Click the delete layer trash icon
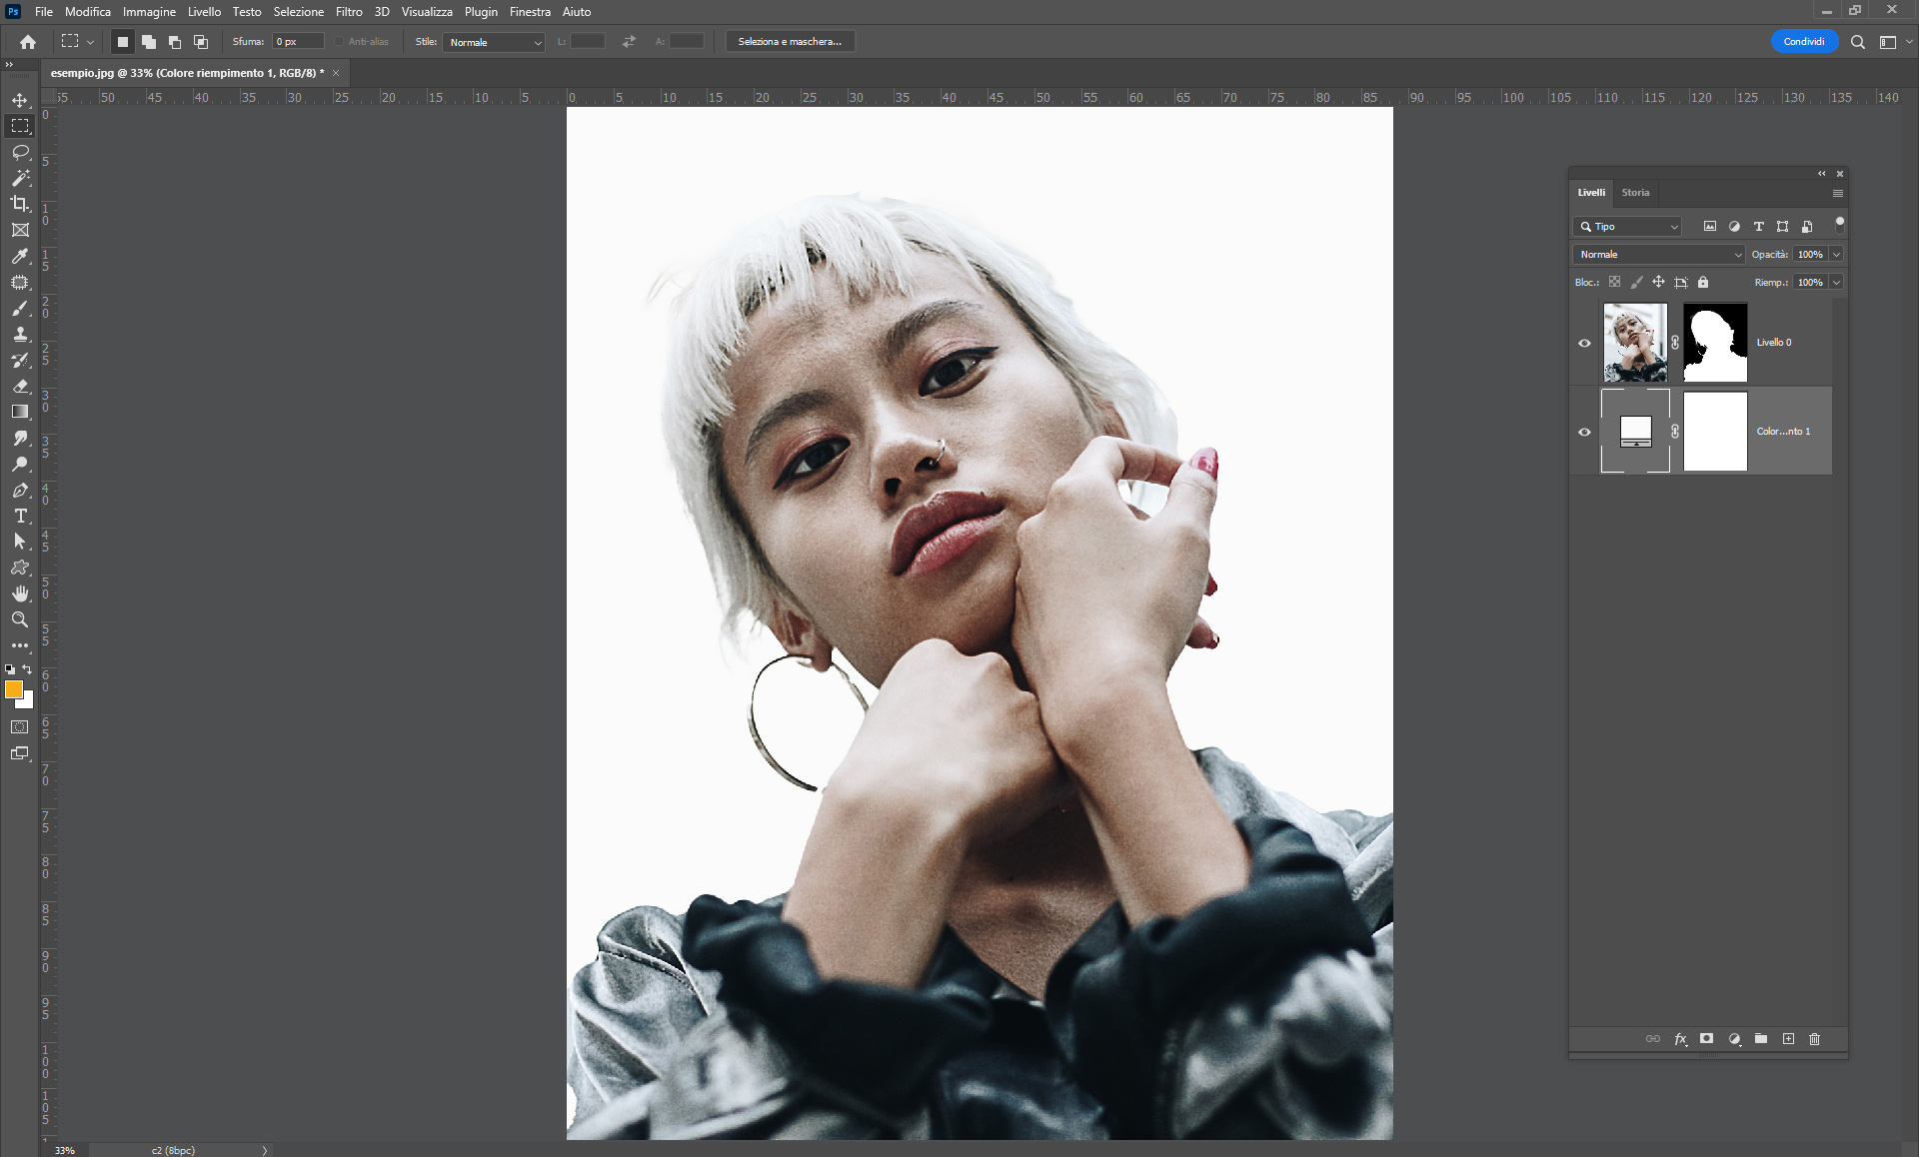 click(1814, 1039)
